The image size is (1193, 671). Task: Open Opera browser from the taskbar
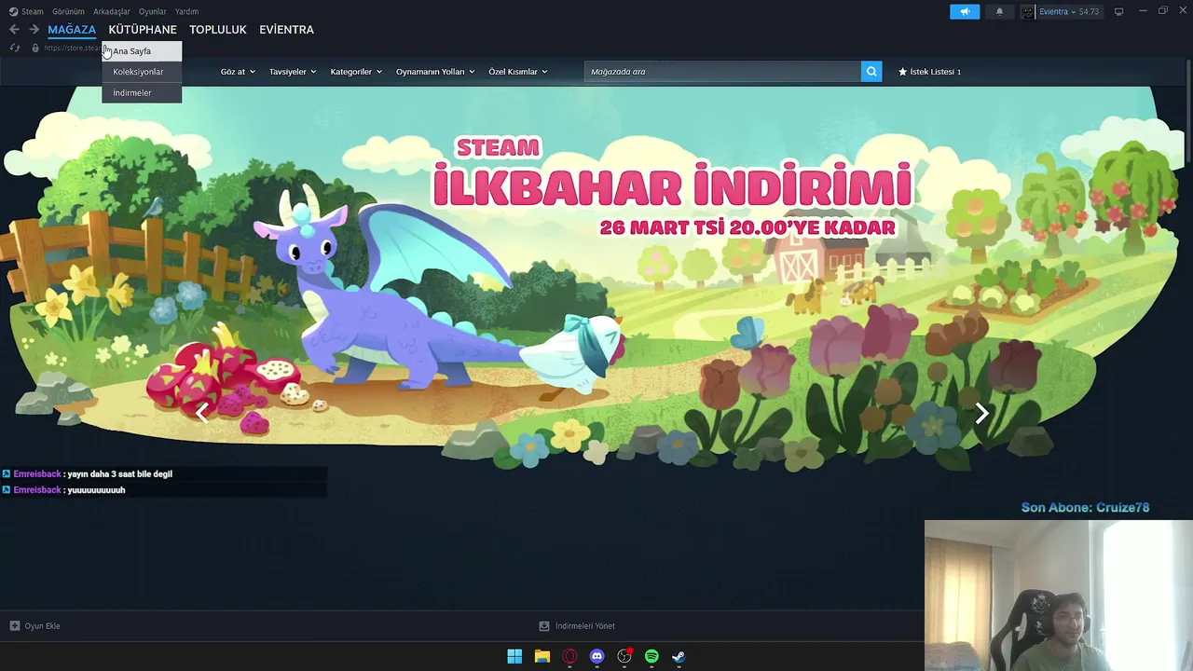(569, 656)
